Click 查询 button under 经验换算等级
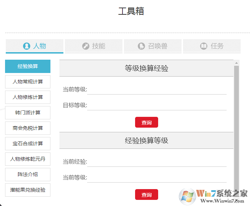The width and height of the screenshot is (250, 206). 147,194
